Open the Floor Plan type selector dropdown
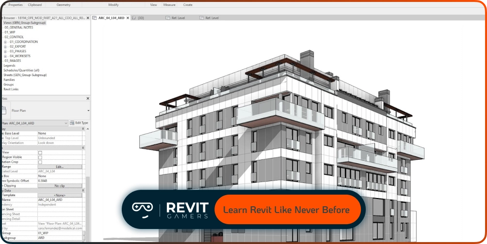487x244 pixels. [x=88, y=110]
